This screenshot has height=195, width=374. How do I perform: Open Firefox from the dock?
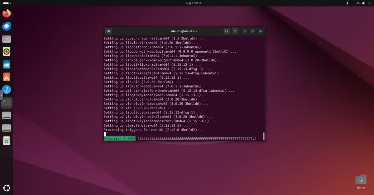(7, 13)
